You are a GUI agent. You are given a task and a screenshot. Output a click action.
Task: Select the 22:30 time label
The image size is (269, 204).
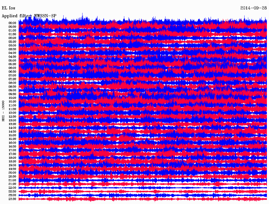coord(12,191)
